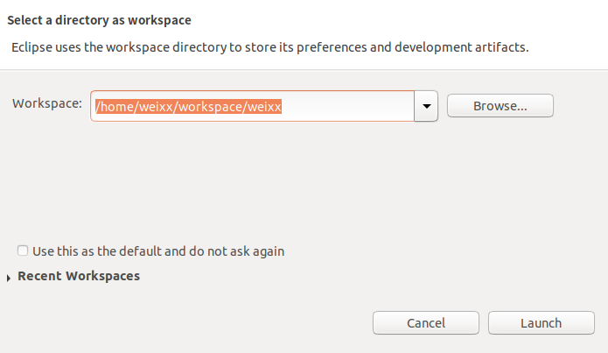The width and height of the screenshot is (608, 353).
Task: Click the small black disclosure triangle icon
Action: click(x=10, y=277)
